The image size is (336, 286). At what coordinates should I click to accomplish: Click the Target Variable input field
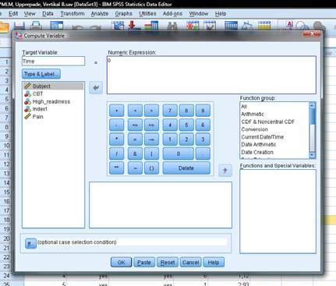53,62
